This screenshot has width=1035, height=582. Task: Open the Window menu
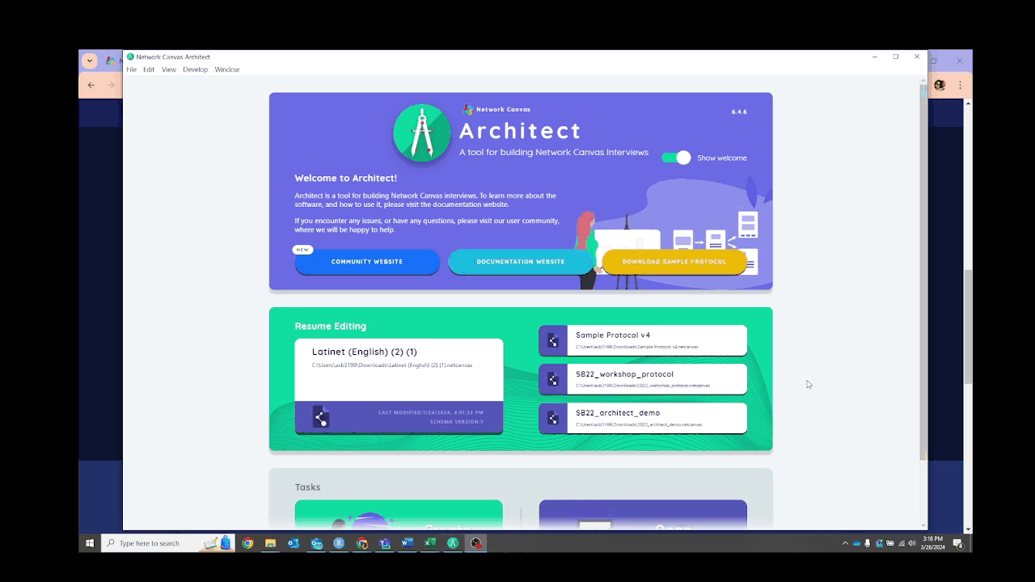[226, 70]
